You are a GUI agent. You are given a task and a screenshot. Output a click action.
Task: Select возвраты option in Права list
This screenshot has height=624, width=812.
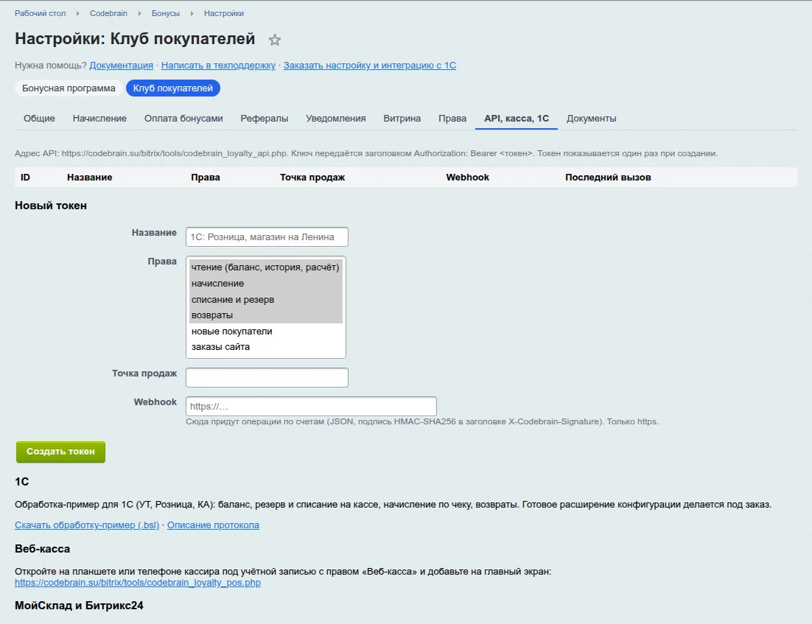(x=266, y=315)
